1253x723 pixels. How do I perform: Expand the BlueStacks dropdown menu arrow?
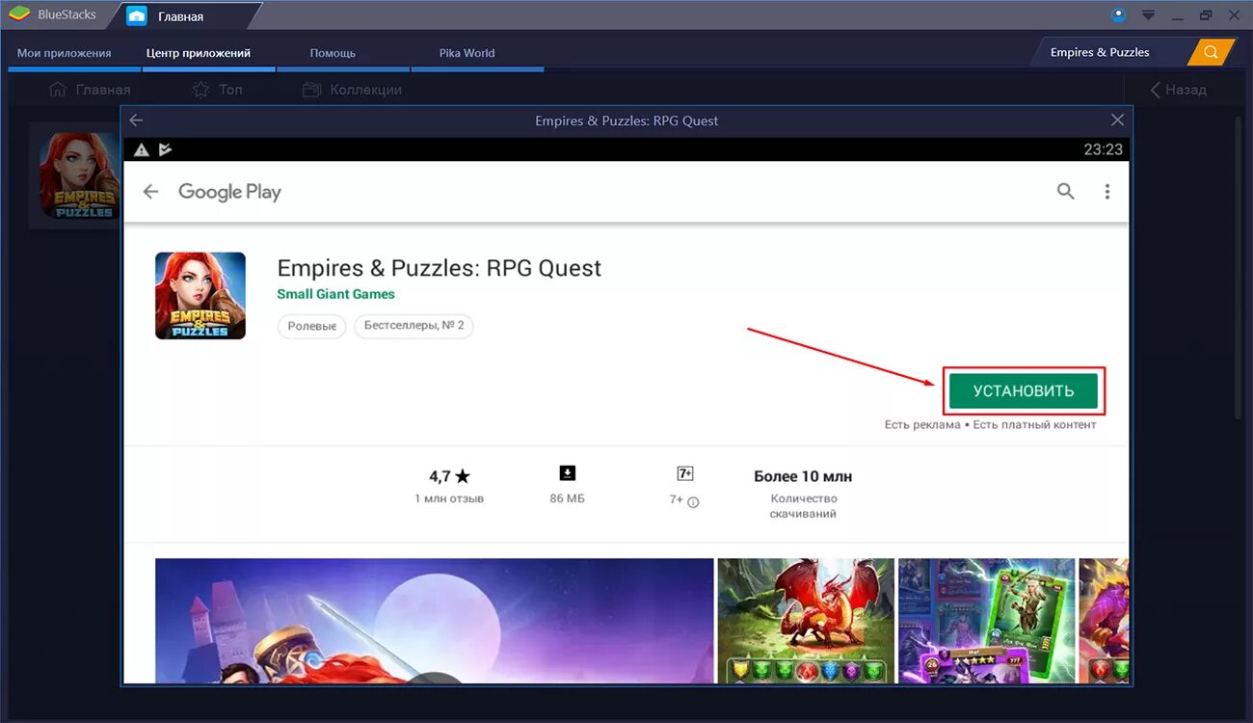[1148, 15]
